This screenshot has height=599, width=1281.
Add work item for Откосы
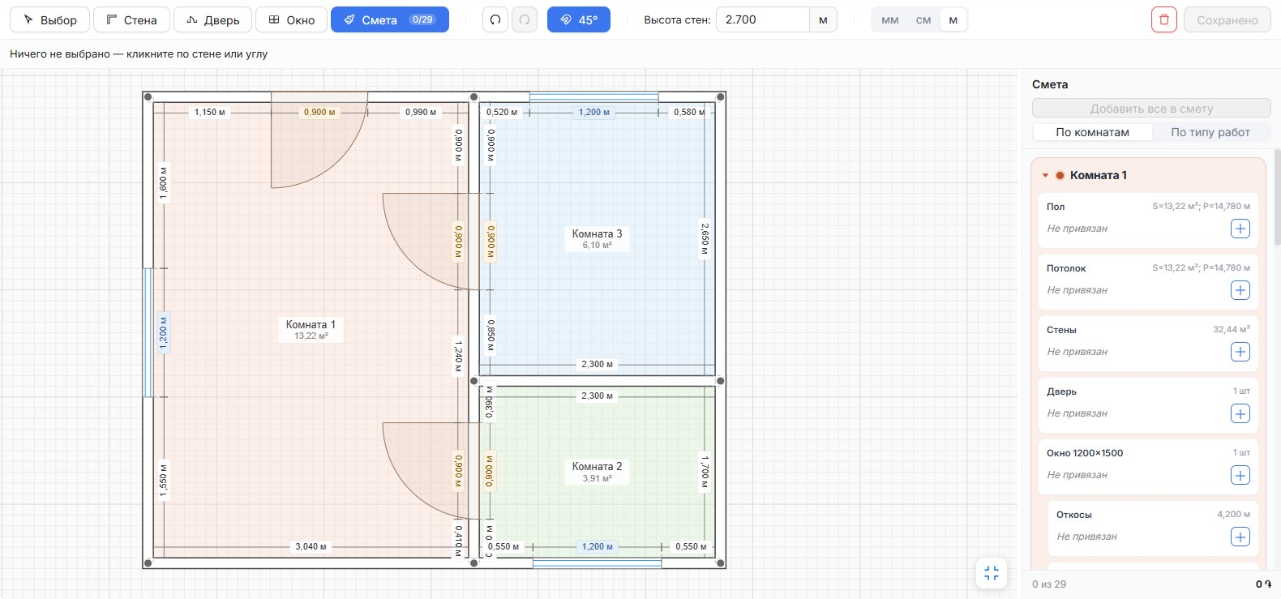1240,537
